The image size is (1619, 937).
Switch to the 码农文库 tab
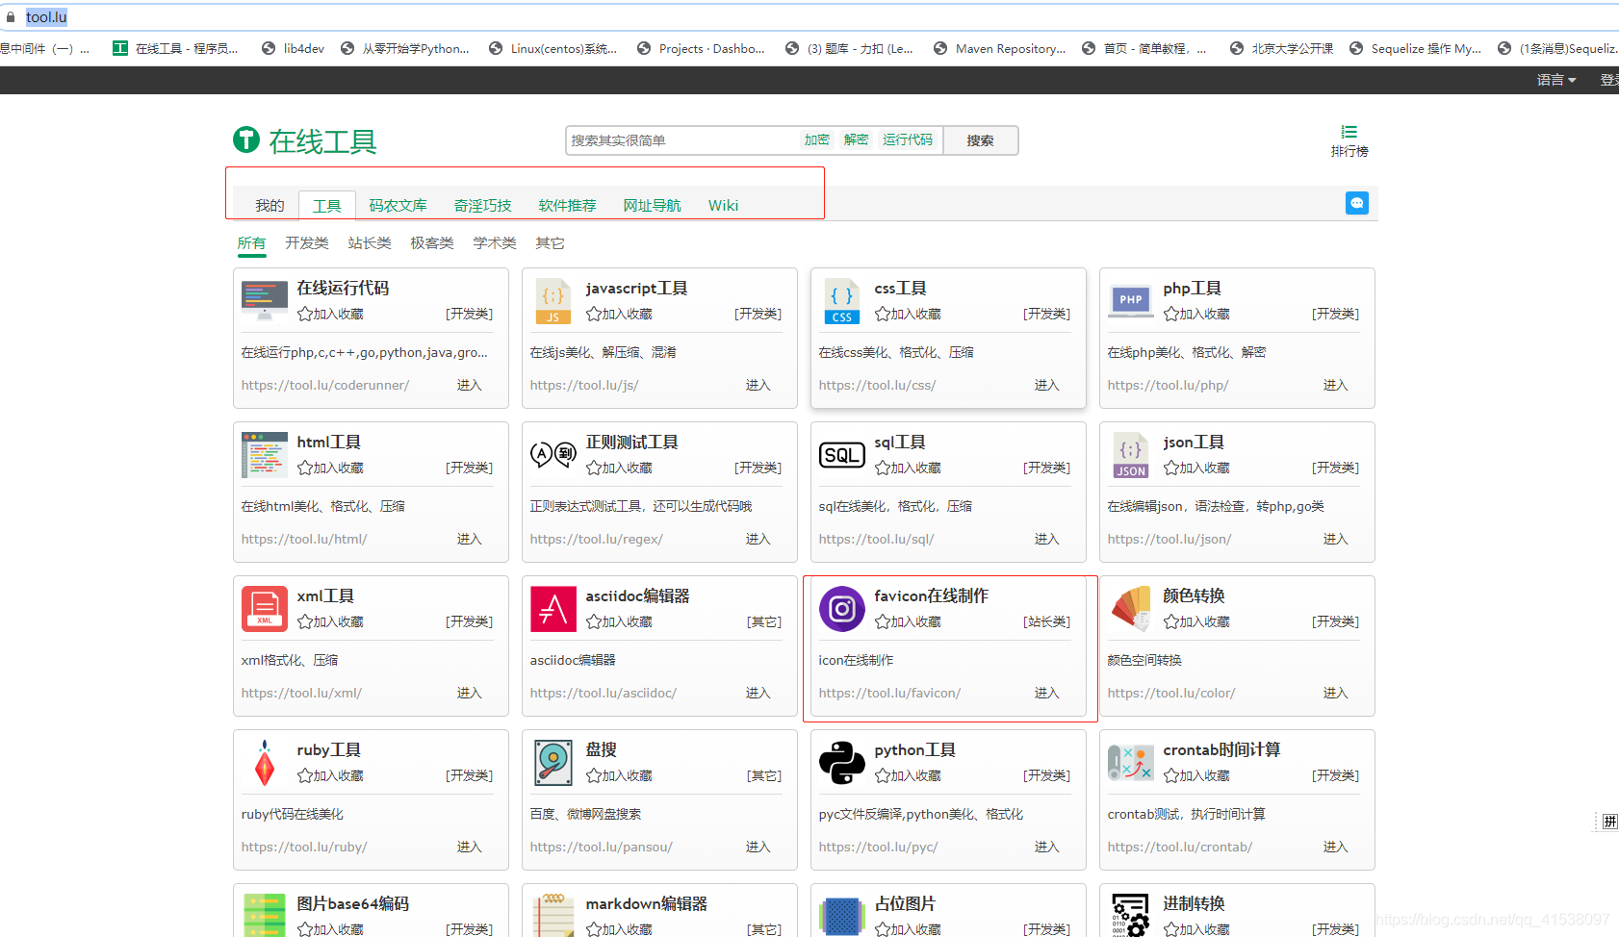tap(398, 206)
